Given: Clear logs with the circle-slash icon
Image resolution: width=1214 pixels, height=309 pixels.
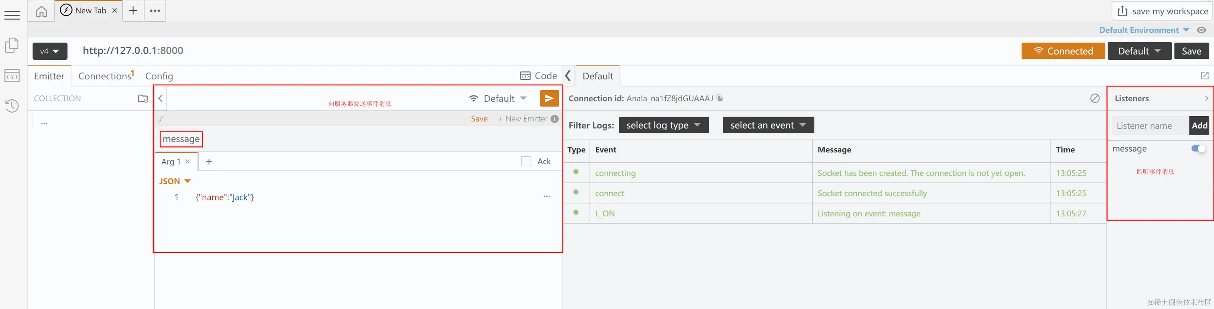Looking at the screenshot, I should tap(1095, 98).
